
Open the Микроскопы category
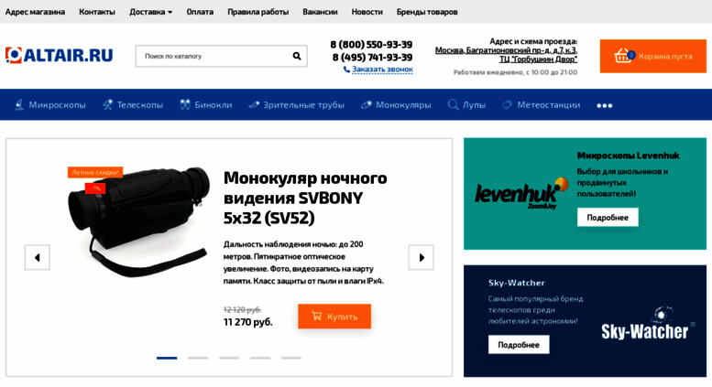pyautogui.click(x=50, y=105)
